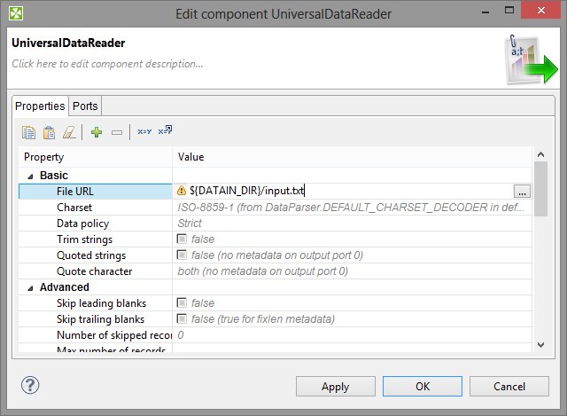Toggle the Quoted strings checkbox
Image resolution: width=567 pixels, height=416 pixels.
(183, 255)
